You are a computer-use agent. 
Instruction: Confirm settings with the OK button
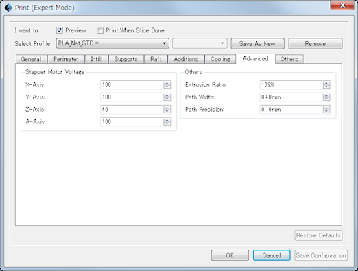click(x=230, y=255)
